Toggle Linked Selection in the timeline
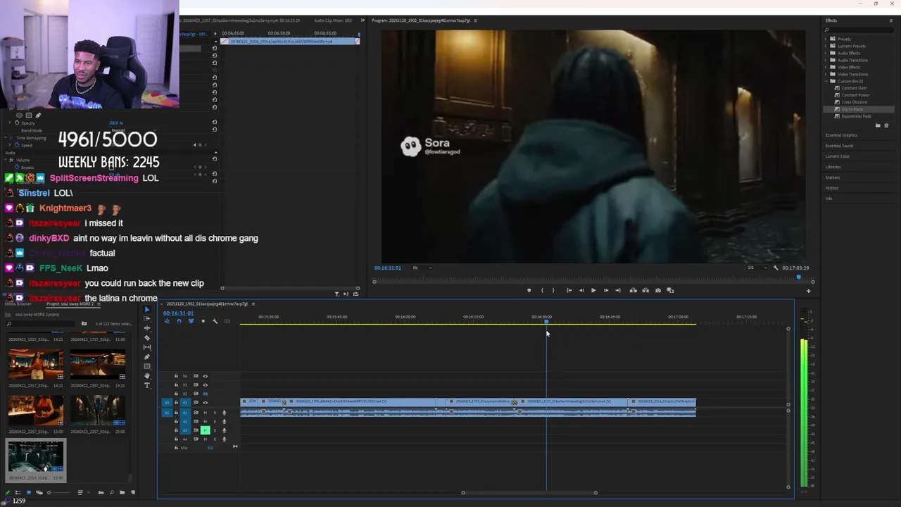 [191, 321]
